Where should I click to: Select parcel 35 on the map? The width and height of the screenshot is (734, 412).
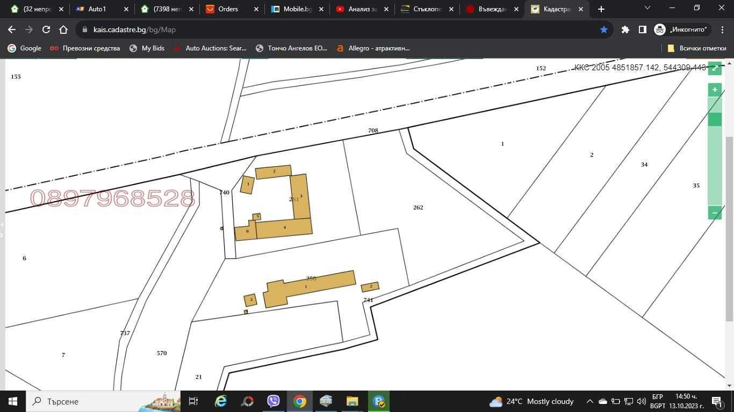(696, 186)
